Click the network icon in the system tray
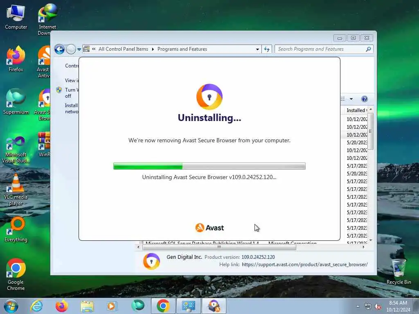The image size is (419, 314). (x=368, y=307)
